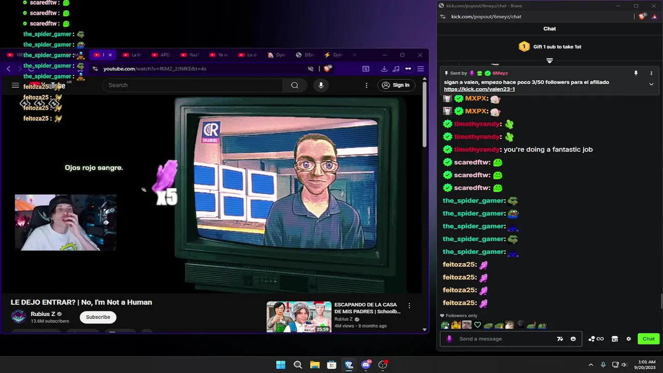The image size is (663, 373).
Task: Expand the pinned message chevron
Action: pos(651,84)
